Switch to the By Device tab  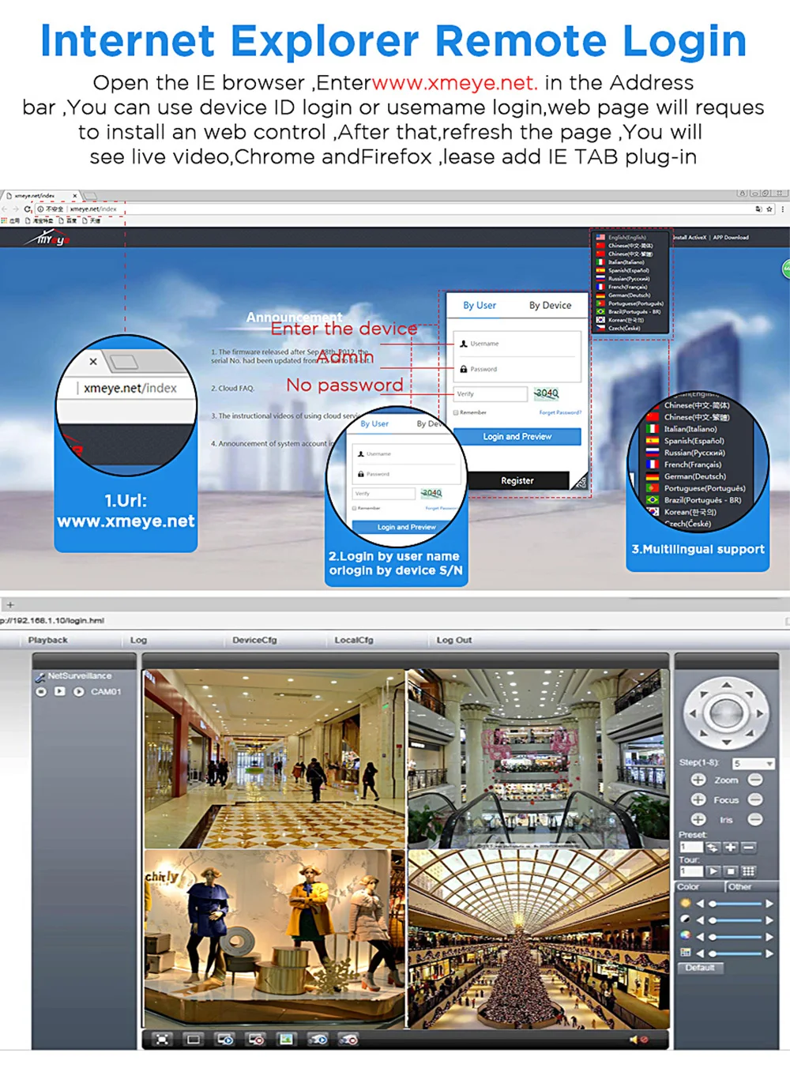(x=550, y=305)
